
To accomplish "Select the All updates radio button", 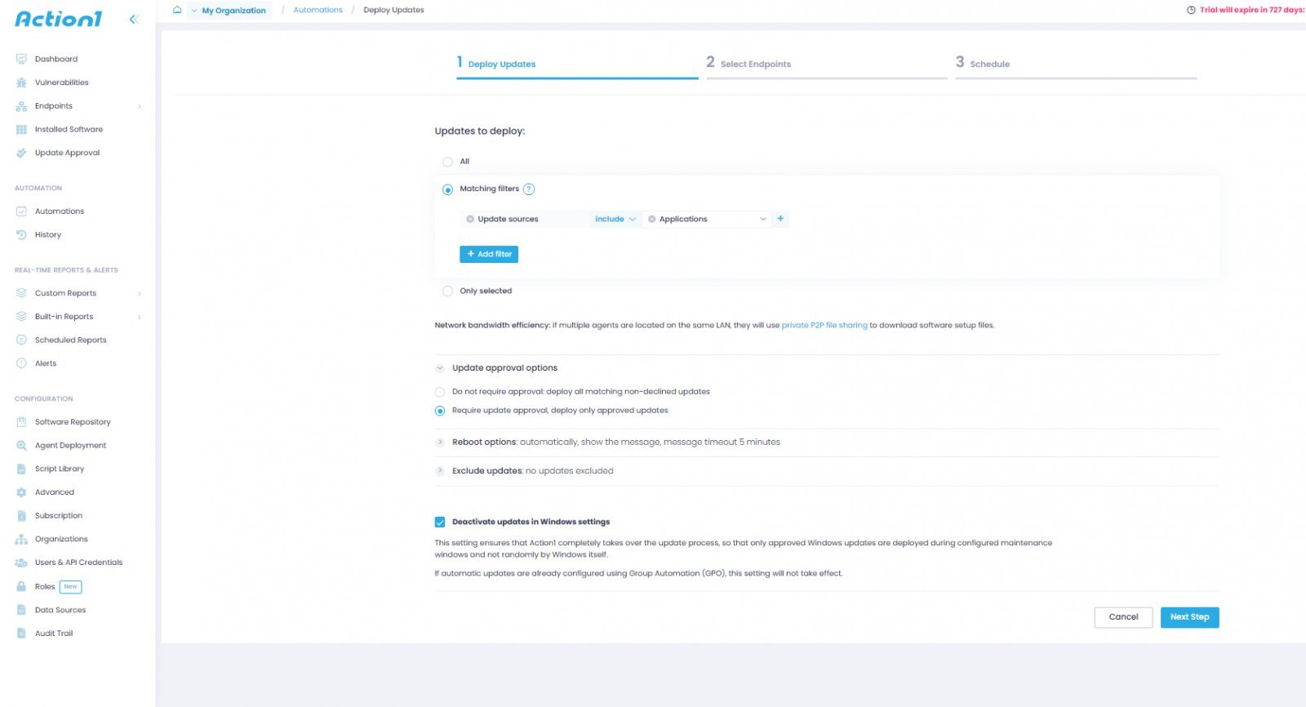I will click(x=447, y=162).
